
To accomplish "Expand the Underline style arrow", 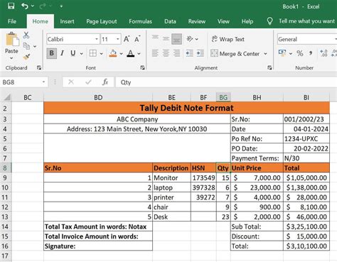I will pos(82,54).
